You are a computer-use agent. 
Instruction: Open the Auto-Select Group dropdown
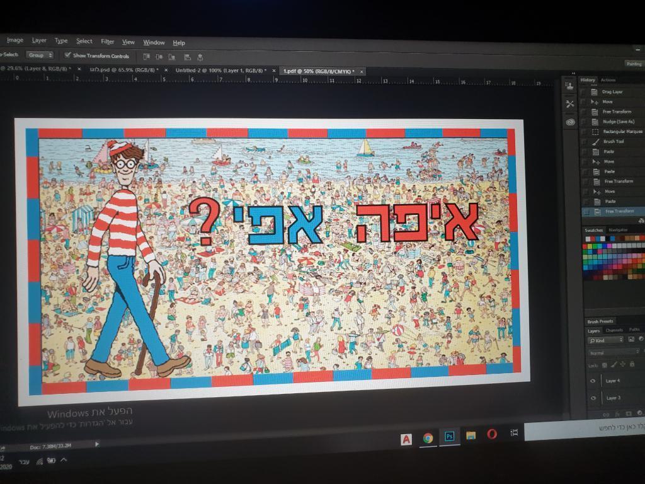tap(40, 55)
